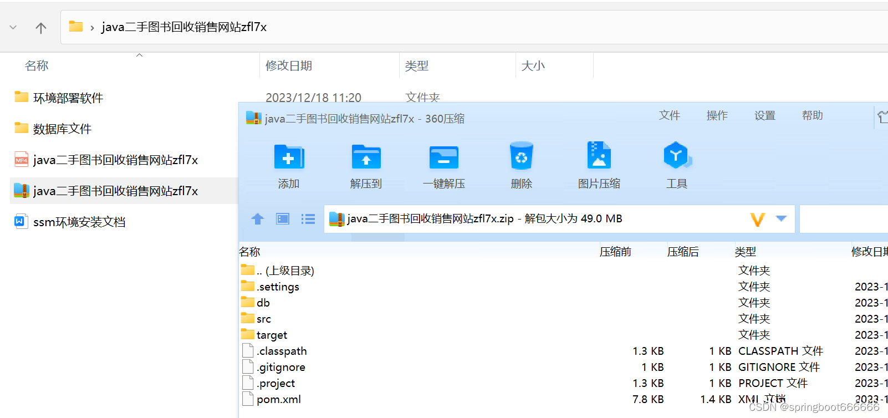Open the 帮助 menu in 360压缩
Viewport: 888px width, 418px height.
coord(812,115)
